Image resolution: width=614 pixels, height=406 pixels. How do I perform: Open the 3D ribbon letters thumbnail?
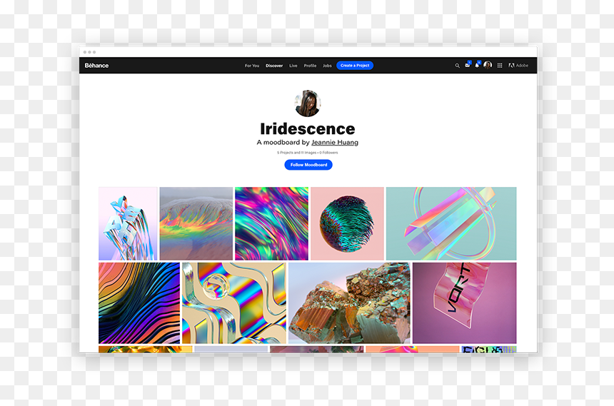128,223
